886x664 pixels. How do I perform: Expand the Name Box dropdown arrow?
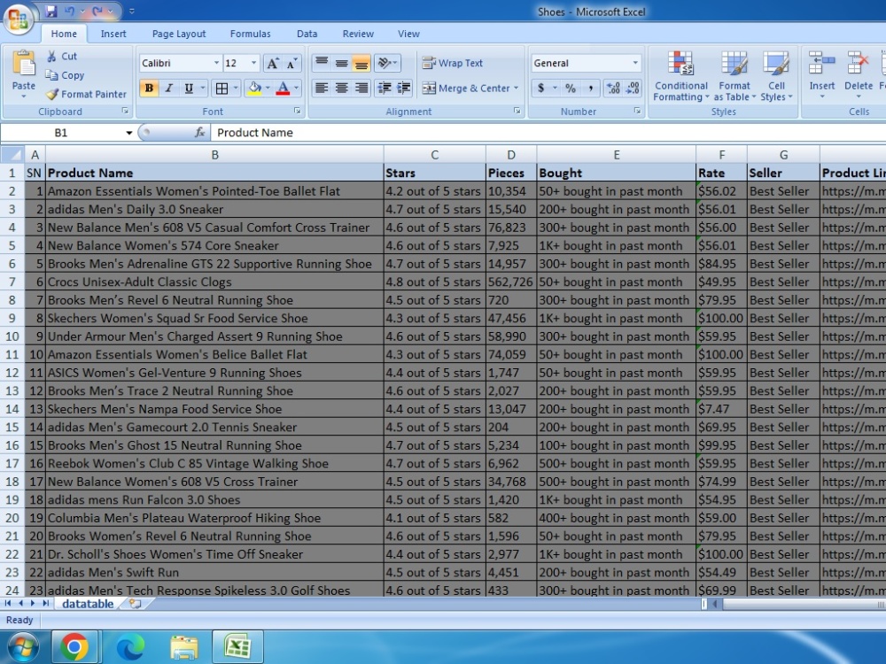pyautogui.click(x=128, y=133)
